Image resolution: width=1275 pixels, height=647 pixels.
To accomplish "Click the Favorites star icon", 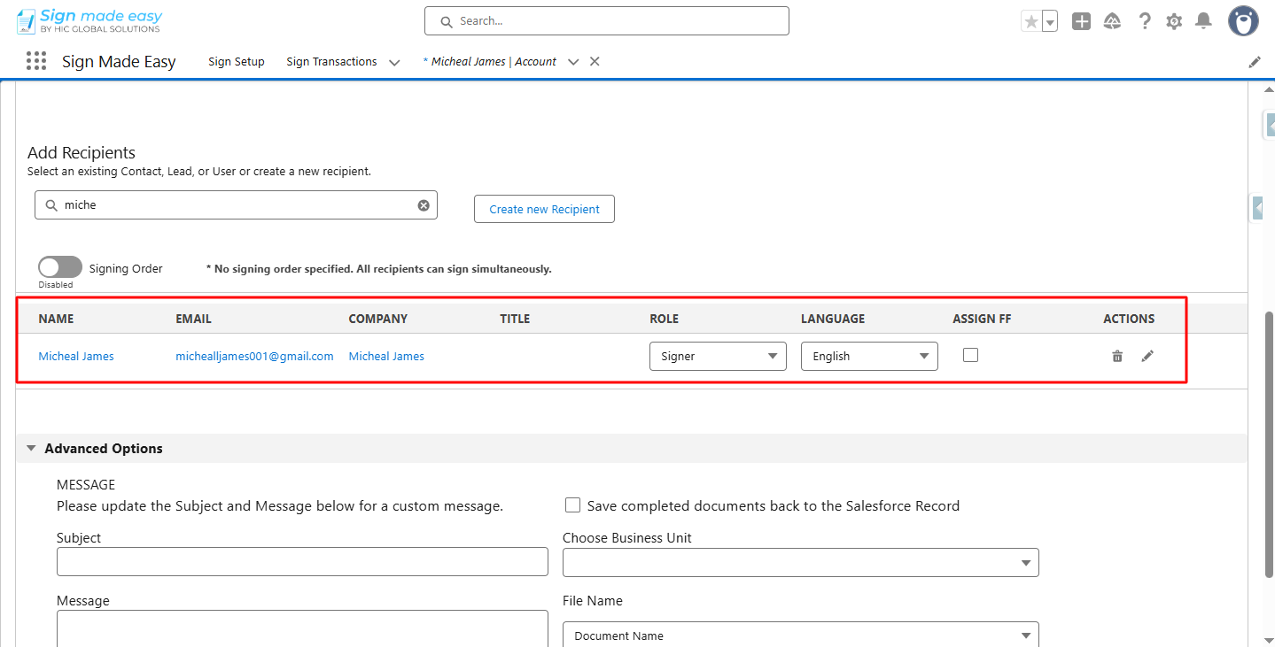I will pos(1030,22).
